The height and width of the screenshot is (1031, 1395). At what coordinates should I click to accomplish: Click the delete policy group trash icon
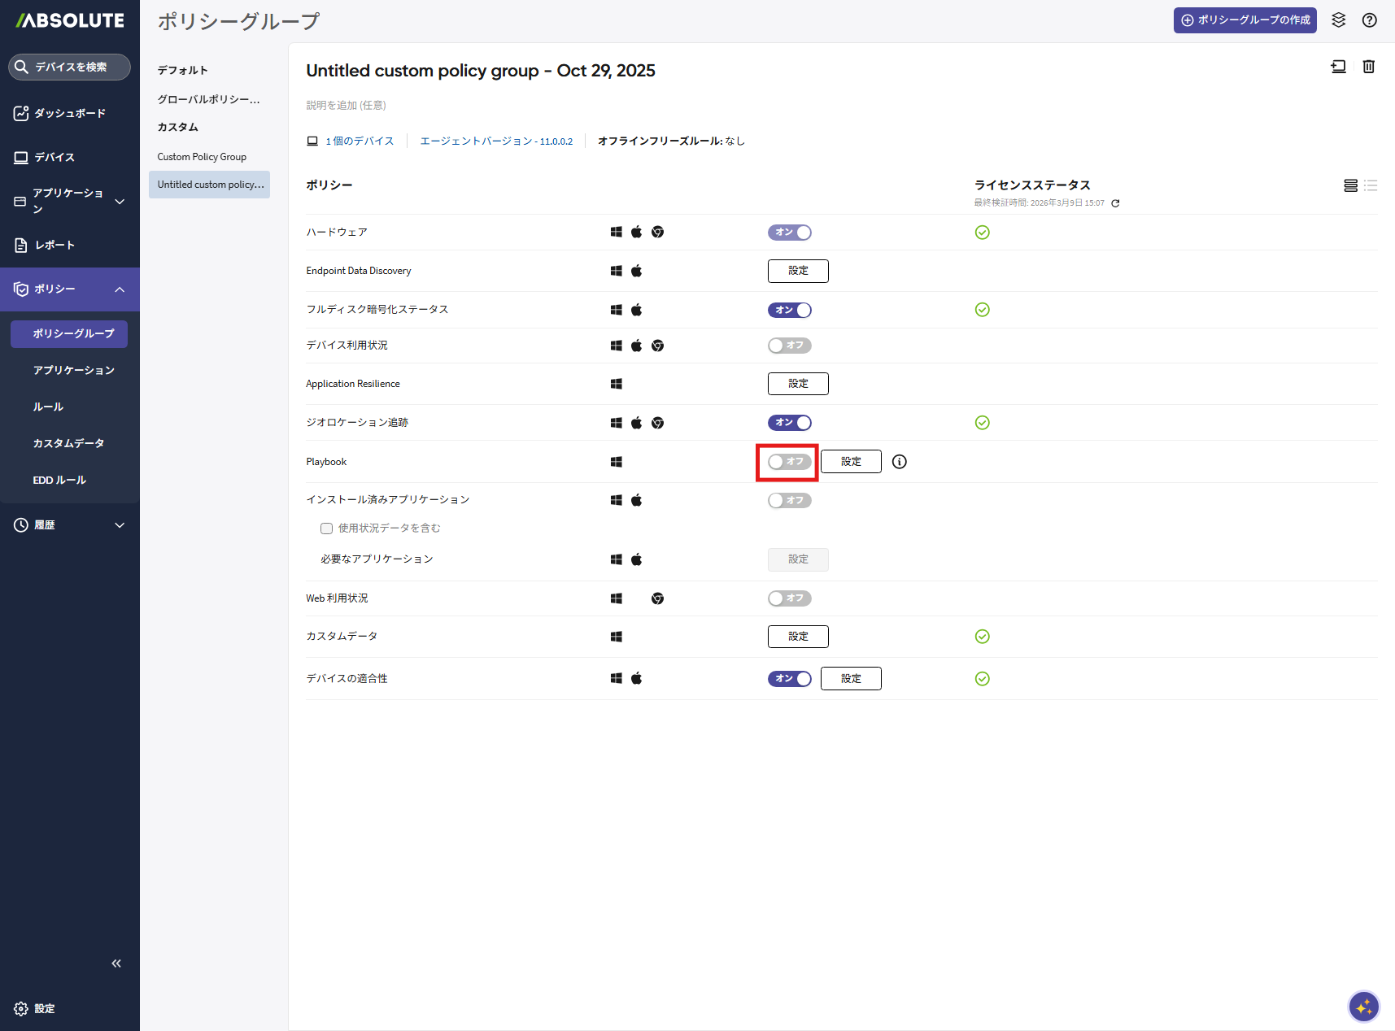pyautogui.click(x=1369, y=67)
